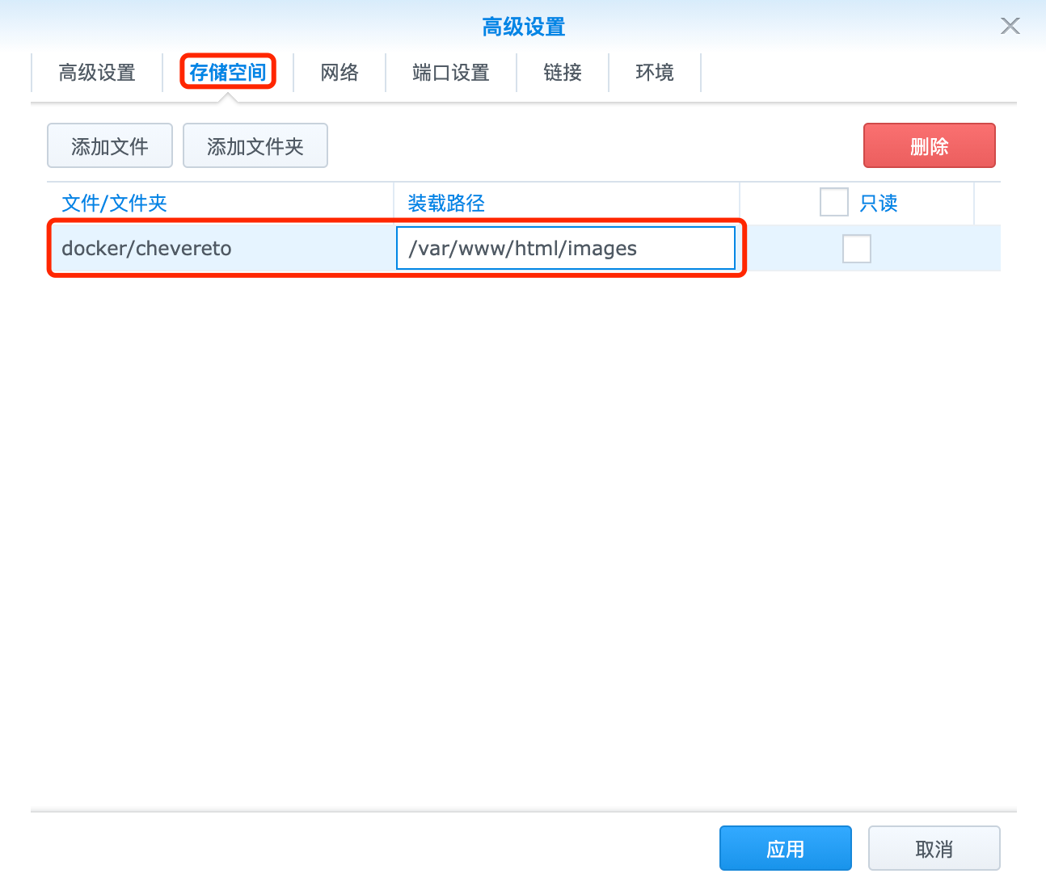1046x882 pixels.
Task: Click 应用 to apply the settings
Action: (x=785, y=849)
